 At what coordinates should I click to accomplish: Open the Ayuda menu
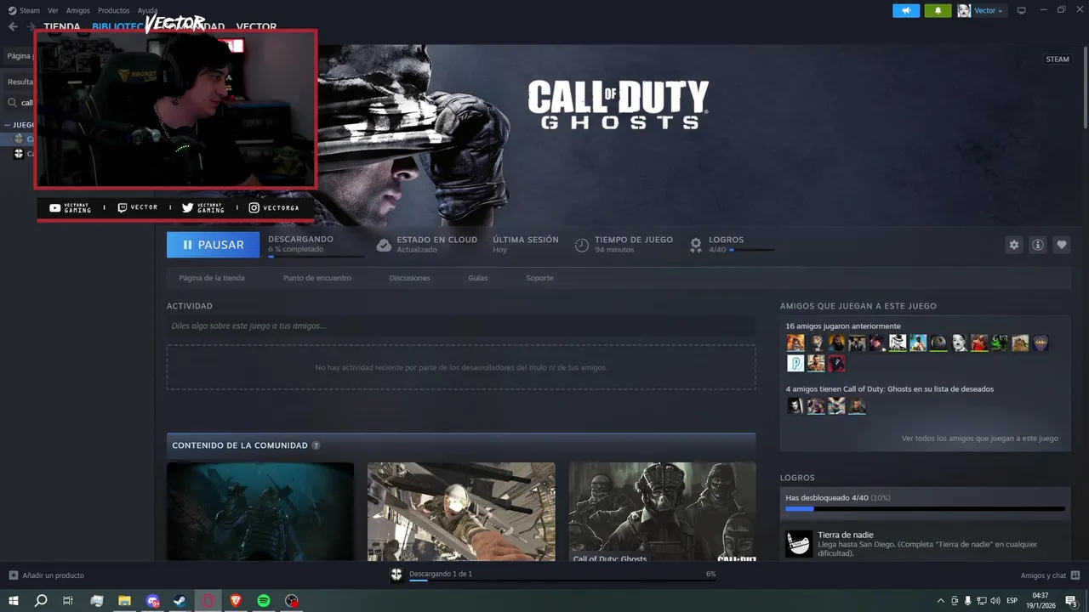[x=147, y=10]
